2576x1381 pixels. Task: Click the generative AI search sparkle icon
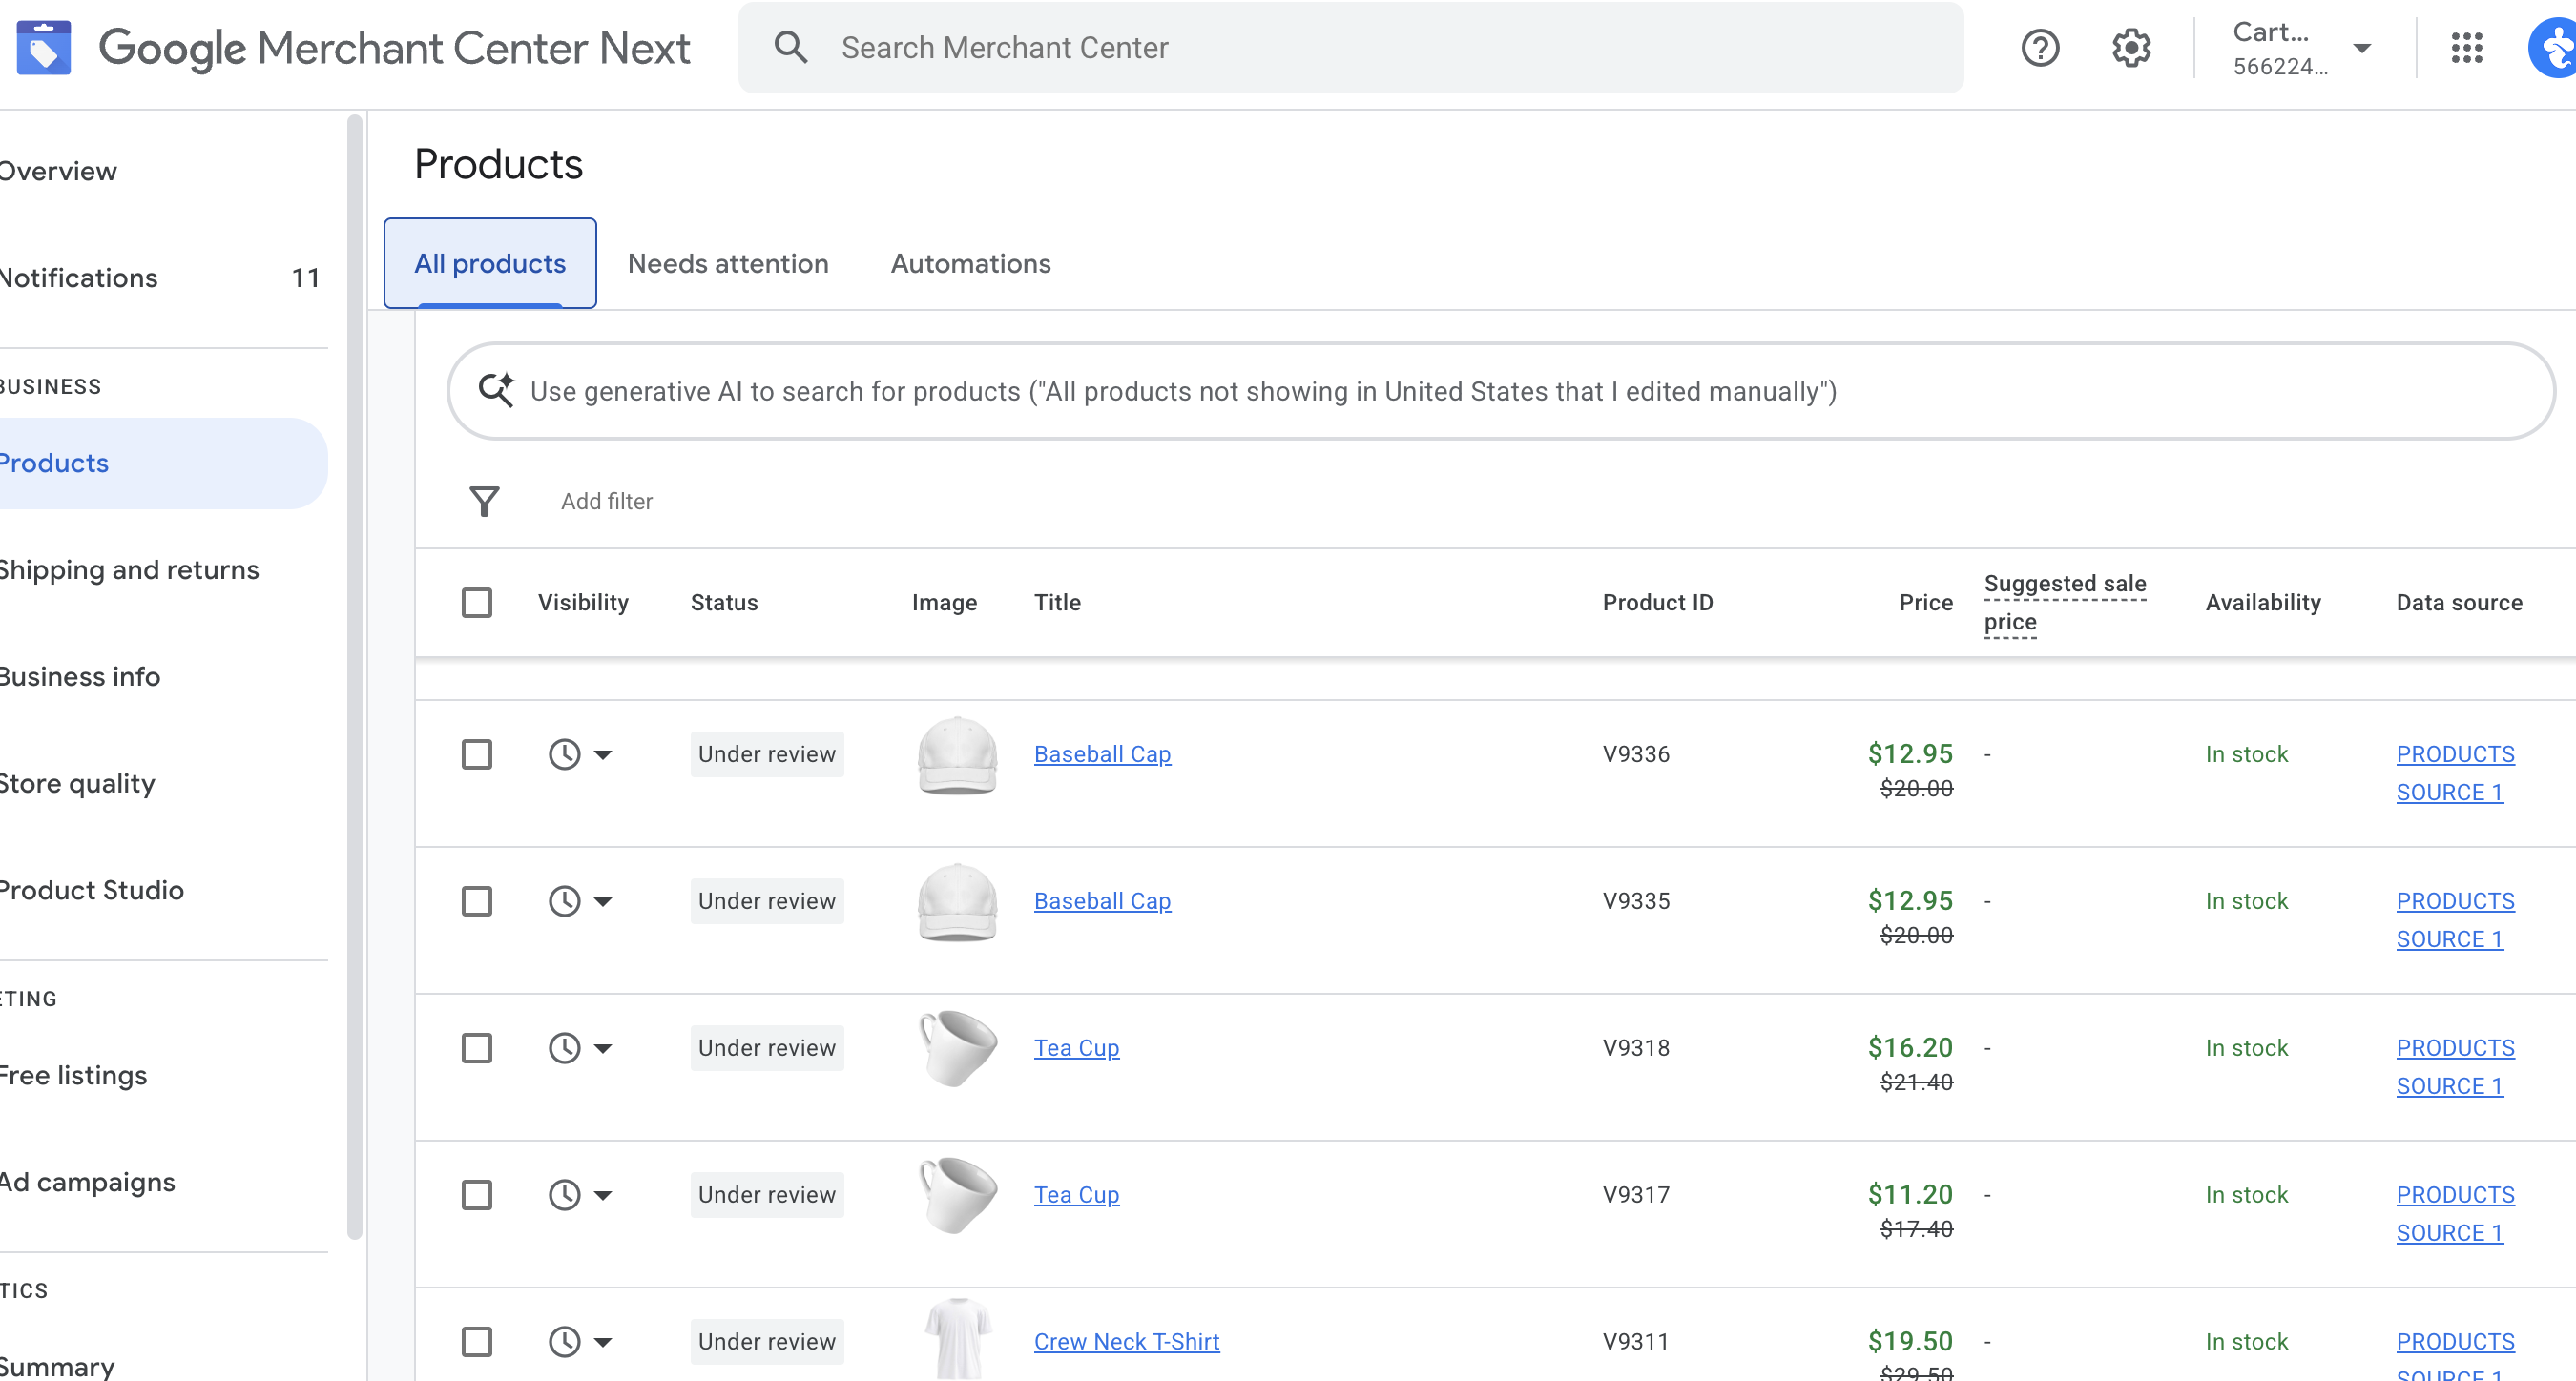pyautogui.click(x=496, y=390)
